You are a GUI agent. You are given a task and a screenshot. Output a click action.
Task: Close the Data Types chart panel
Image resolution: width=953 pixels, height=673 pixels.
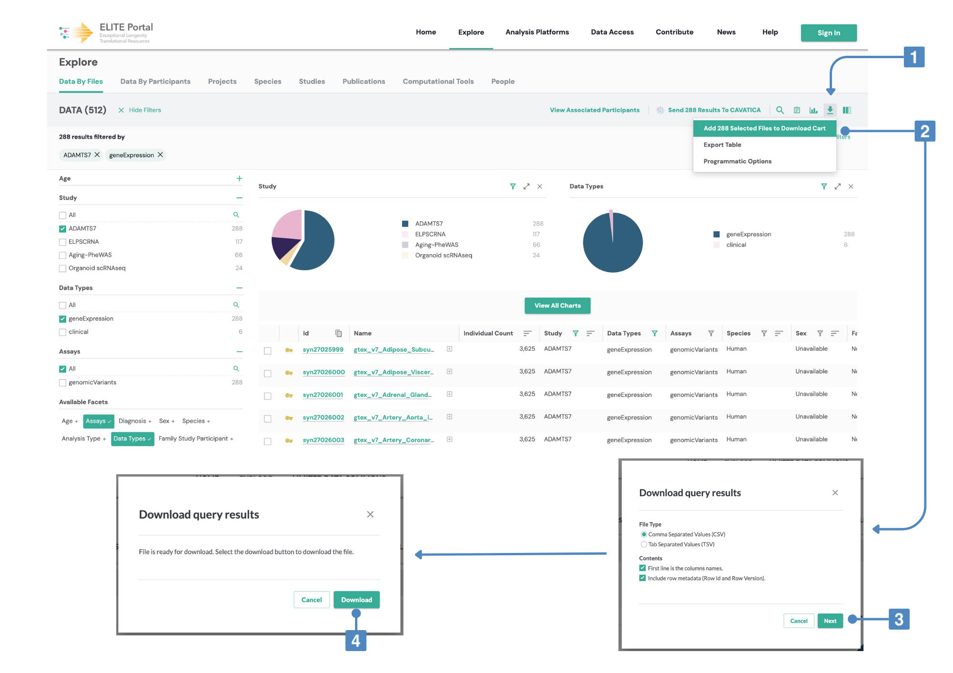[x=851, y=186]
